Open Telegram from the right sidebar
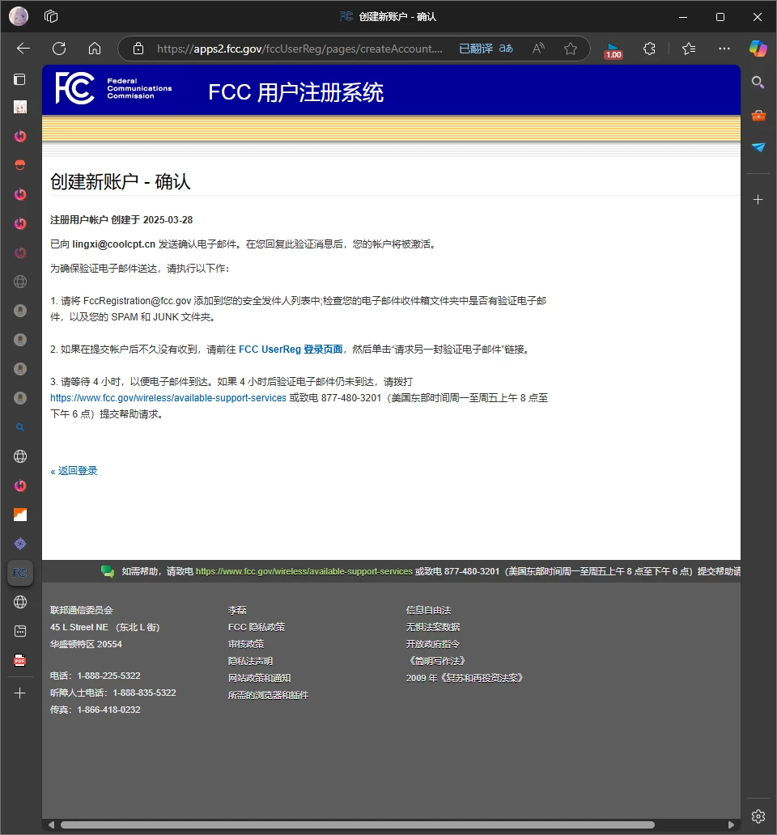777x835 pixels. coord(758,147)
